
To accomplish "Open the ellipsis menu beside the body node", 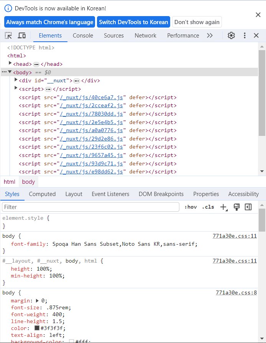I will [x=4, y=72].
